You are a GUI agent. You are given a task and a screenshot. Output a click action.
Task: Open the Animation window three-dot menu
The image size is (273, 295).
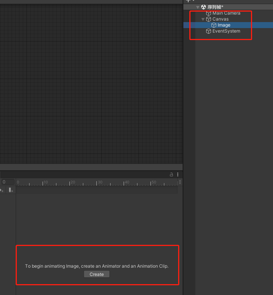178,174
